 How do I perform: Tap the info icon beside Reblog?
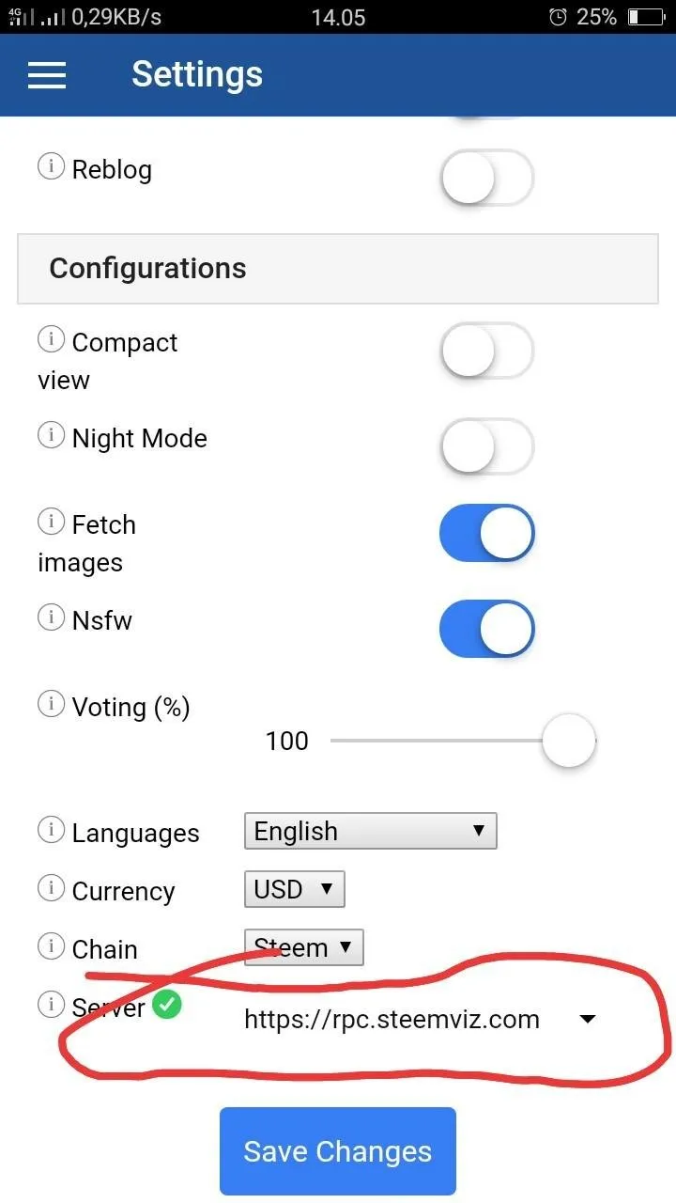(51, 166)
